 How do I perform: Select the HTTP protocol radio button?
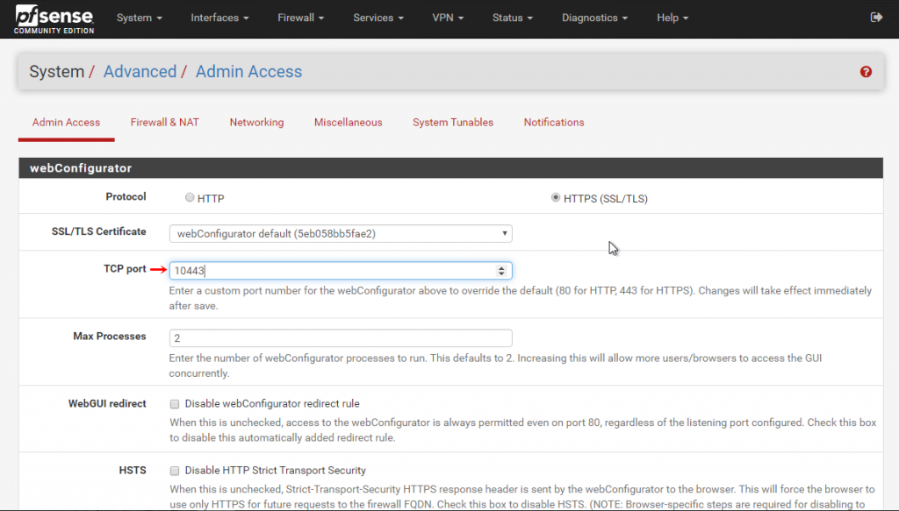tap(190, 197)
